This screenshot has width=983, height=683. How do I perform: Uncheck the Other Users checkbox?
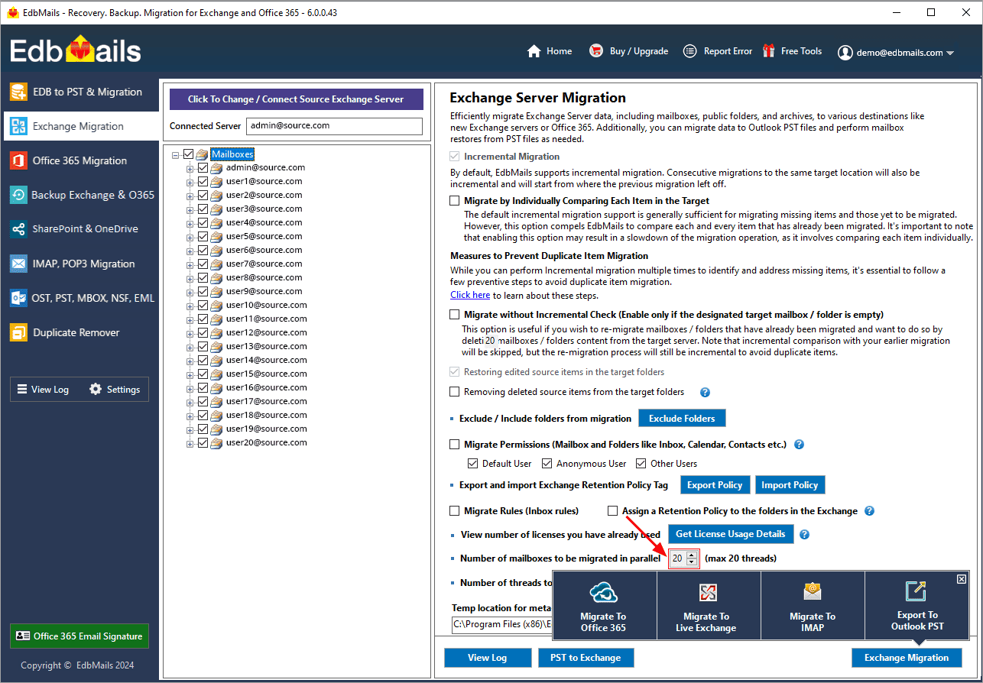tap(641, 463)
